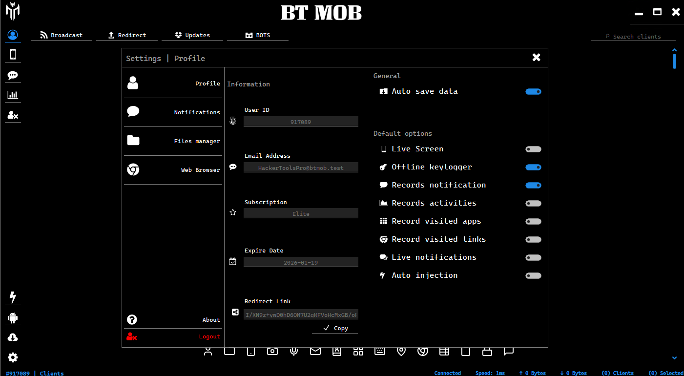This screenshot has width=684, height=376.
Task: Open the Web Browser settings tab
Action: (173, 170)
